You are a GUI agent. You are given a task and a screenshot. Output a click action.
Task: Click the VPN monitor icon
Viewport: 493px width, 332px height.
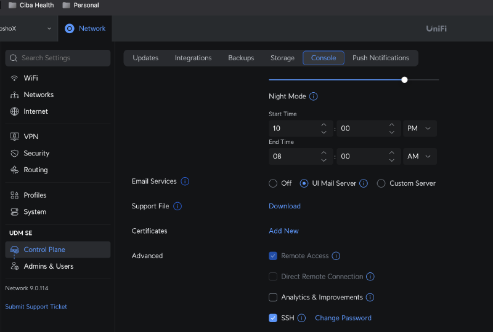pyautogui.click(x=14, y=136)
